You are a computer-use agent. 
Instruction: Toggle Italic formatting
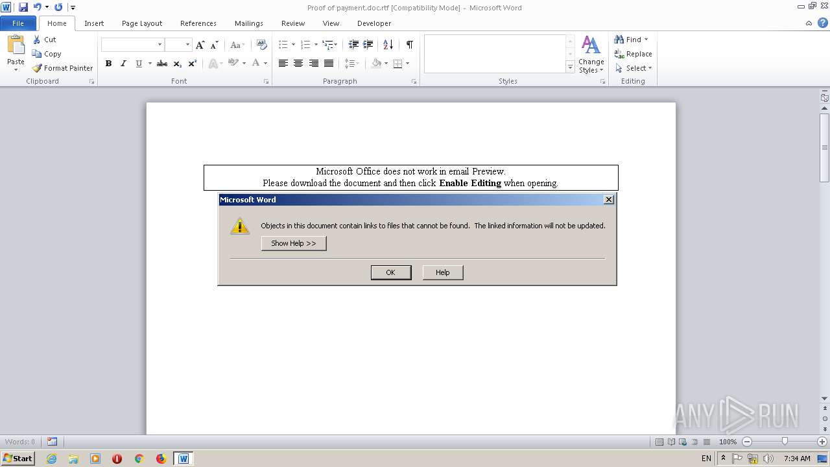pos(123,64)
